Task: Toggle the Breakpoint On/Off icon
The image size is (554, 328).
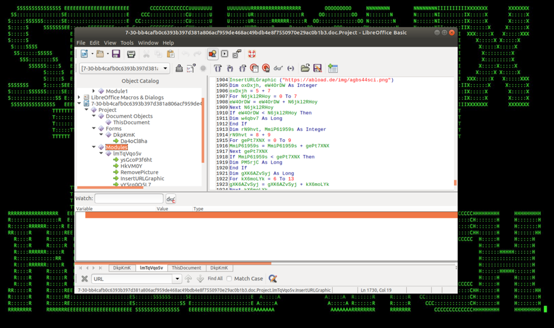Action: (x=254, y=68)
